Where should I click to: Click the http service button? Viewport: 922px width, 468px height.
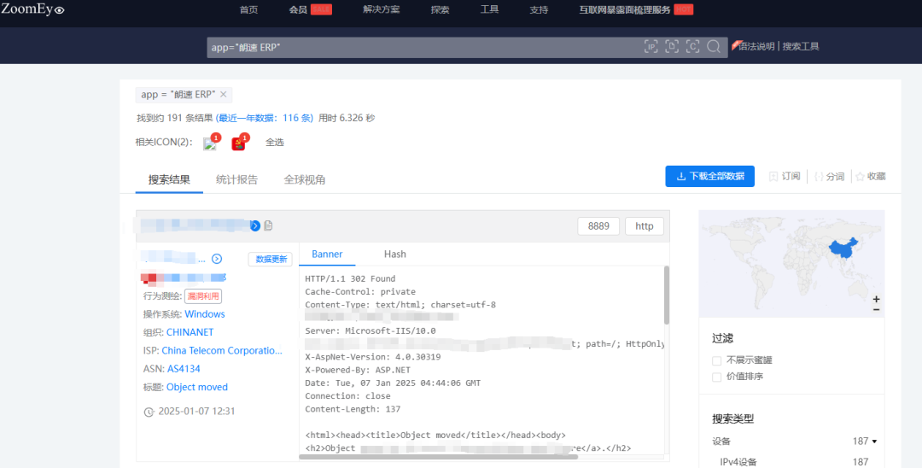[x=645, y=226]
